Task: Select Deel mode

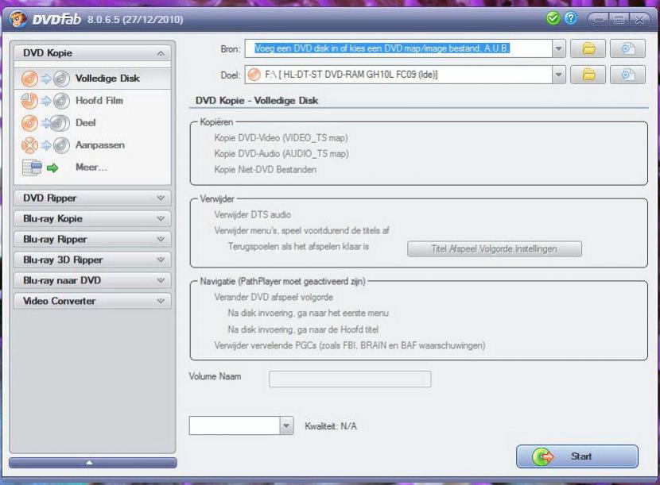Action: pos(92,123)
